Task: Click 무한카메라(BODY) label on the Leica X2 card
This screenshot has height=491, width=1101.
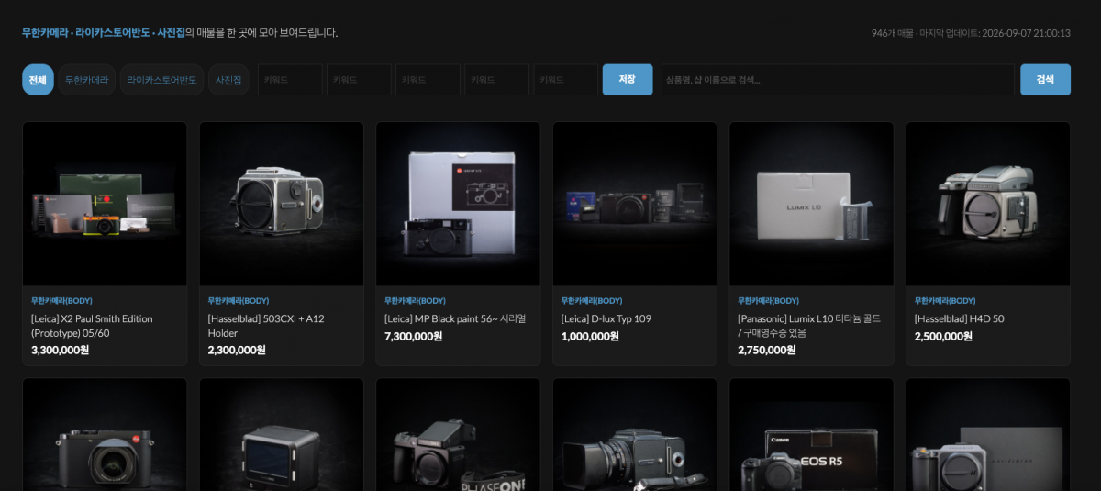Action: click(61, 300)
